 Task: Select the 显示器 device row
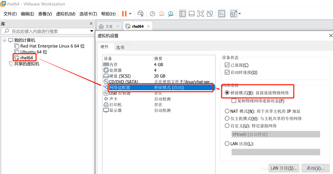click(159, 110)
